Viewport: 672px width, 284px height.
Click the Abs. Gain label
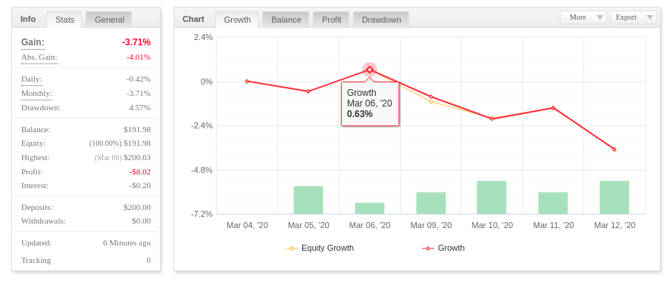[39, 57]
